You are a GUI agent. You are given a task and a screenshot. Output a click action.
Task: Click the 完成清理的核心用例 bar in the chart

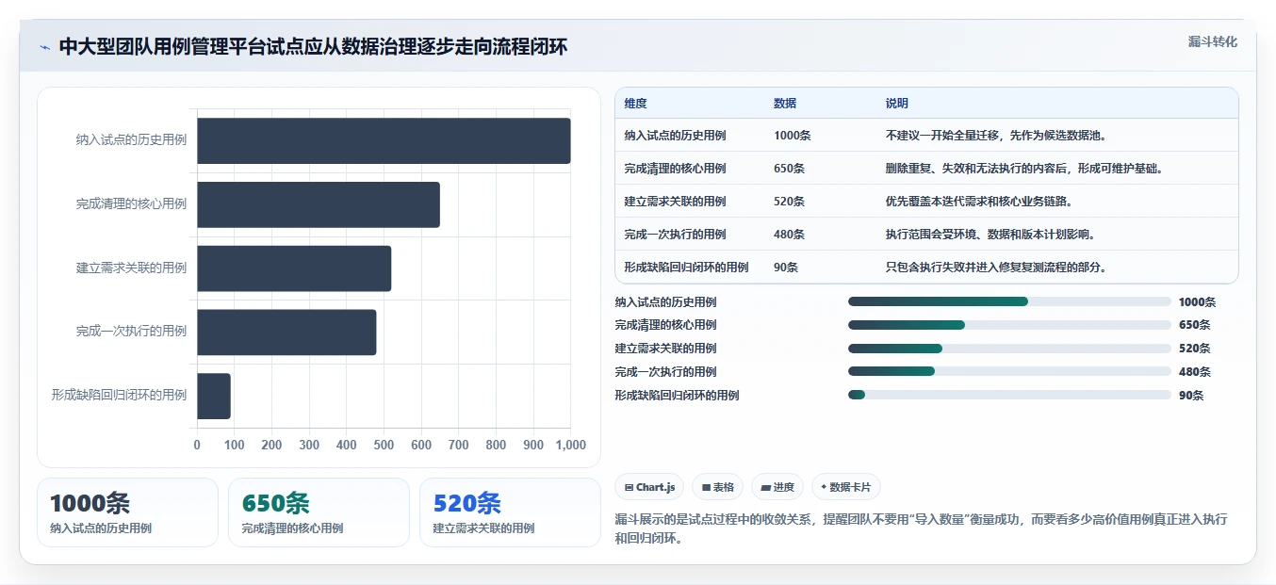[x=319, y=204]
